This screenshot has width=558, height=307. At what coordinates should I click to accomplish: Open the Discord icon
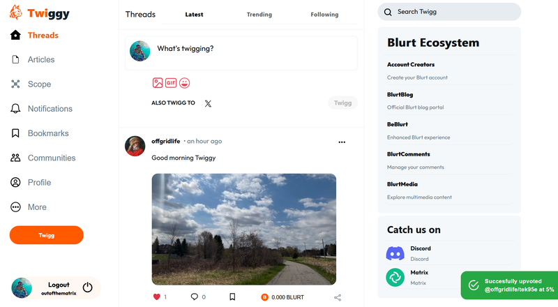[395, 253]
